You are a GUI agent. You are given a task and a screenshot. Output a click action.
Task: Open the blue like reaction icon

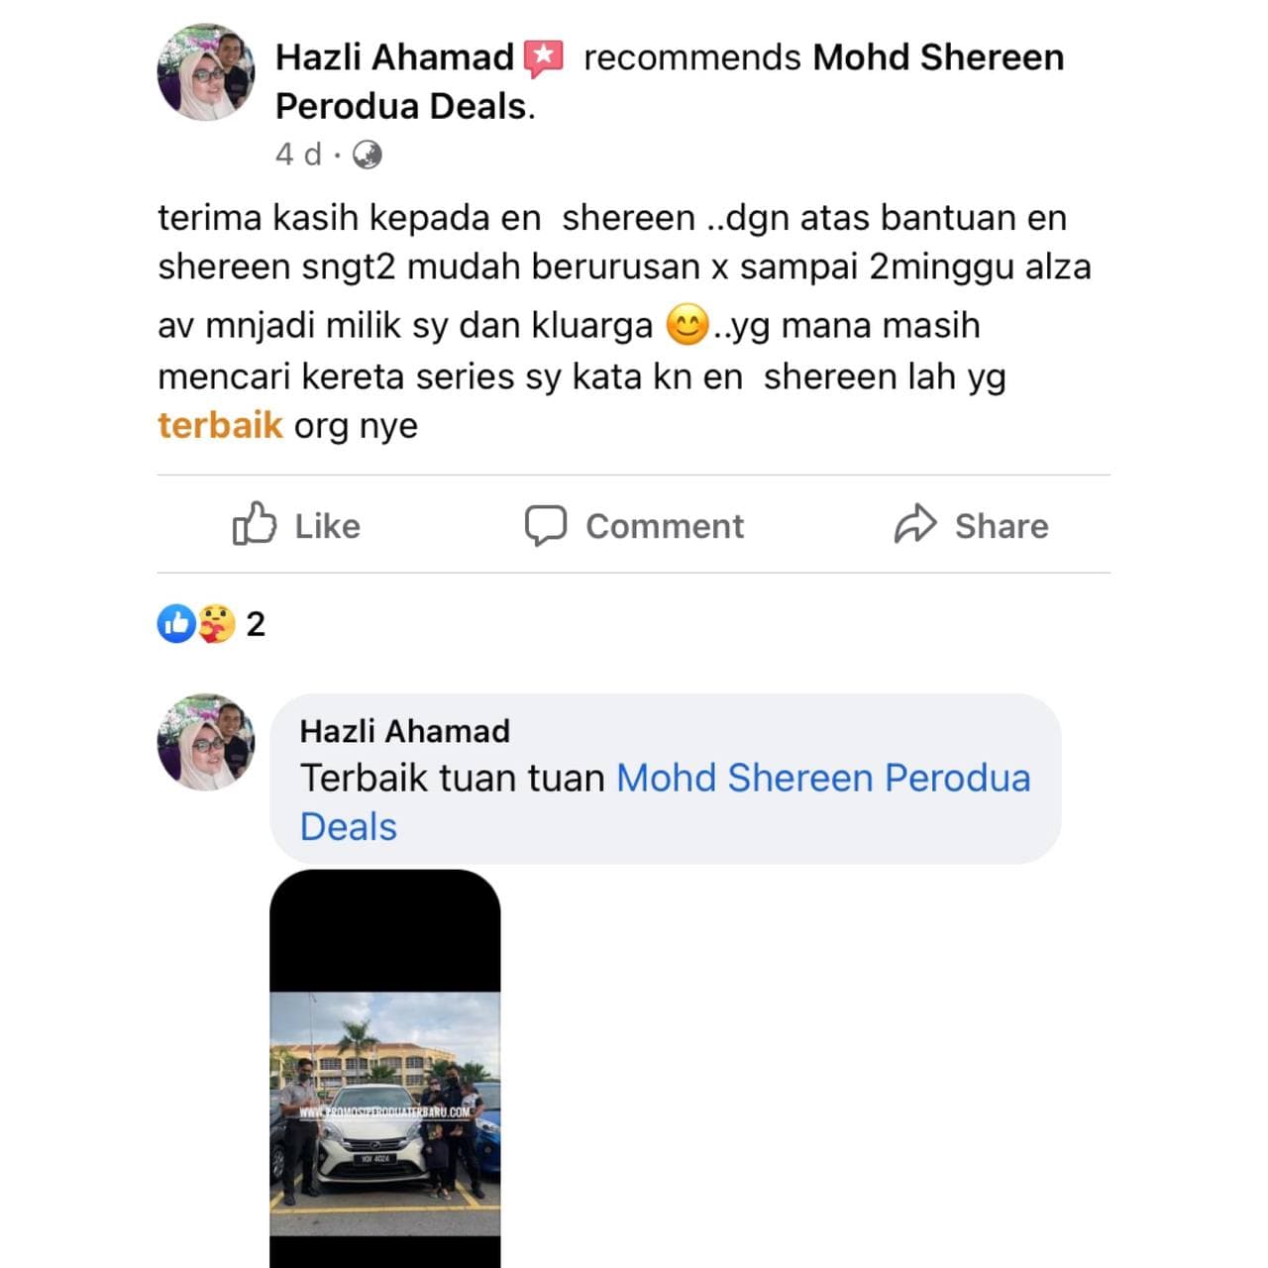[176, 624]
